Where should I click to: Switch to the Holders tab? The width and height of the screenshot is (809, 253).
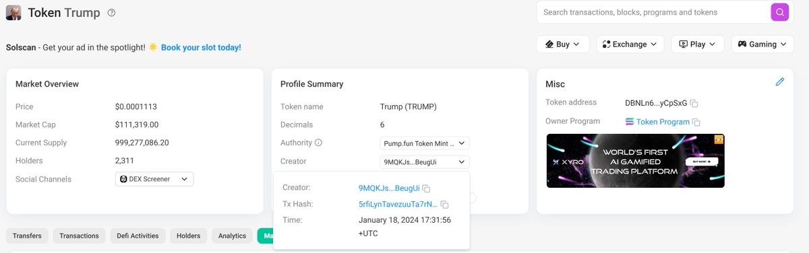pyautogui.click(x=189, y=236)
